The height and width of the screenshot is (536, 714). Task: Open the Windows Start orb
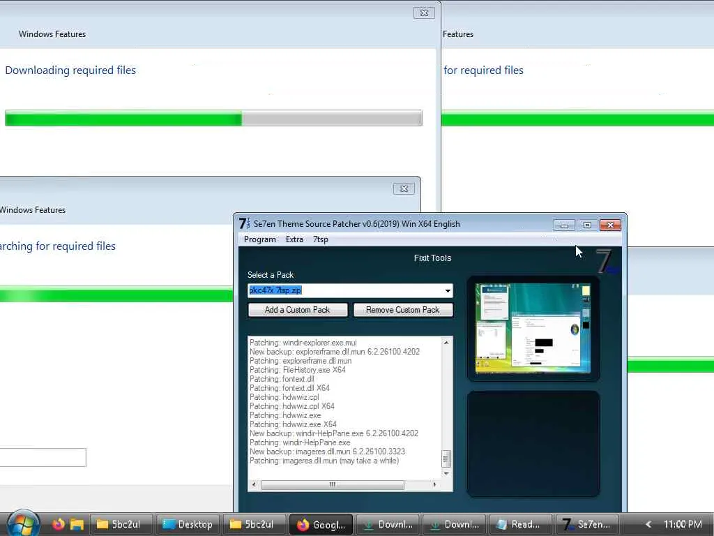point(23,523)
